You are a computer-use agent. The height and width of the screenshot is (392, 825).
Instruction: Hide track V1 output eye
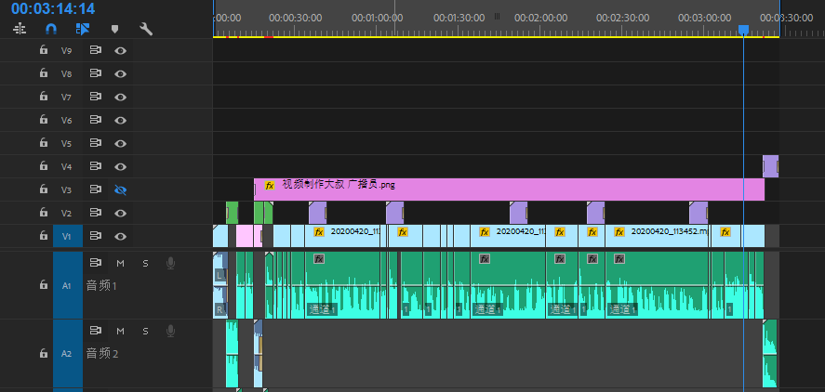121,237
